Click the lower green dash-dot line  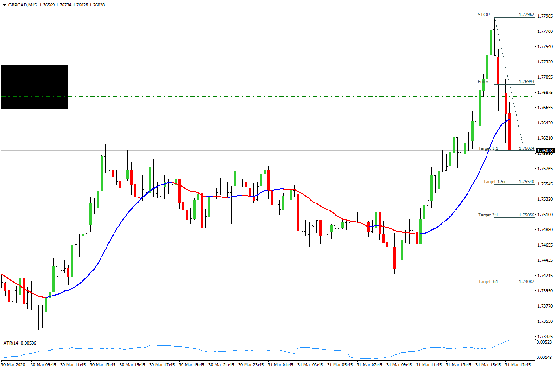[232, 97]
